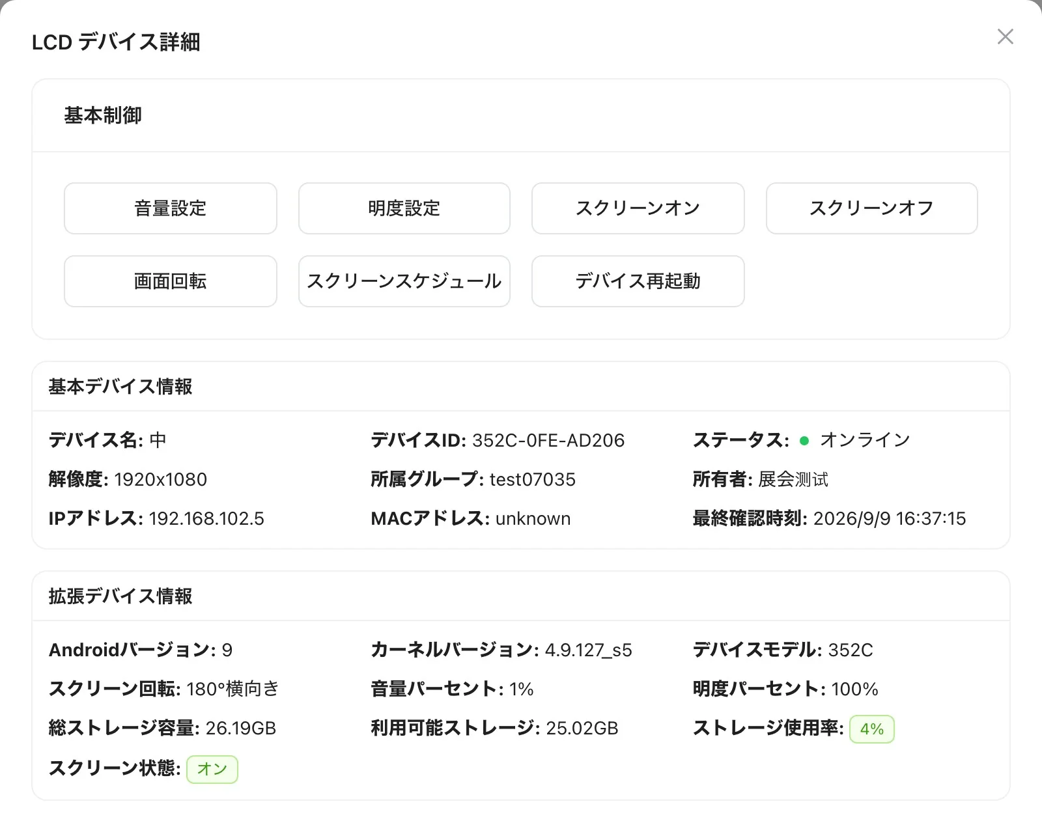
Task: Click the device model value 352C
Action: point(851,650)
